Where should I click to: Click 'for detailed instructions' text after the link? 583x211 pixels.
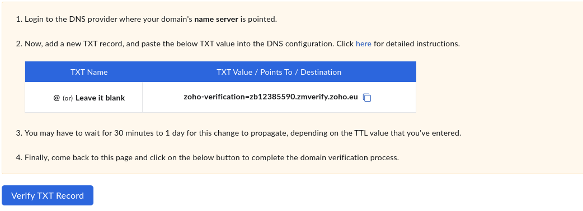416,44
